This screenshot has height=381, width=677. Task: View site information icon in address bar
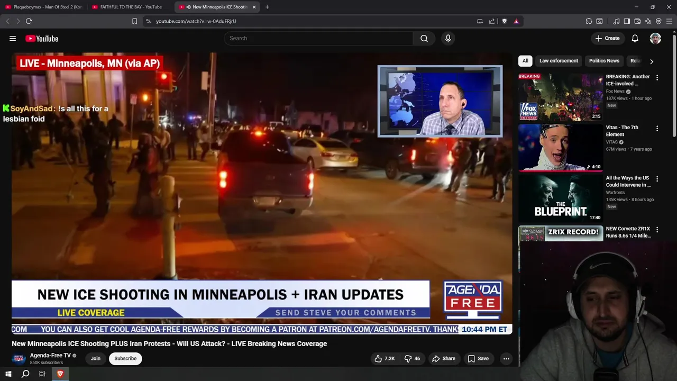[x=148, y=21]
